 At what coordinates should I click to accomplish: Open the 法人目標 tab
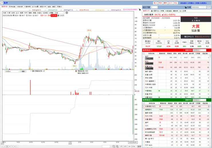coord(183,11)
